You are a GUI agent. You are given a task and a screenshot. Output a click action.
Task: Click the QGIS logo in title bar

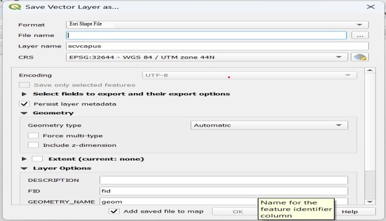click(x=15, y=7)
